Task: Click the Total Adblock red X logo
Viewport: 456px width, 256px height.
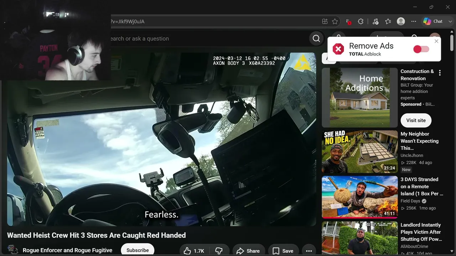Action: [338, 49]
